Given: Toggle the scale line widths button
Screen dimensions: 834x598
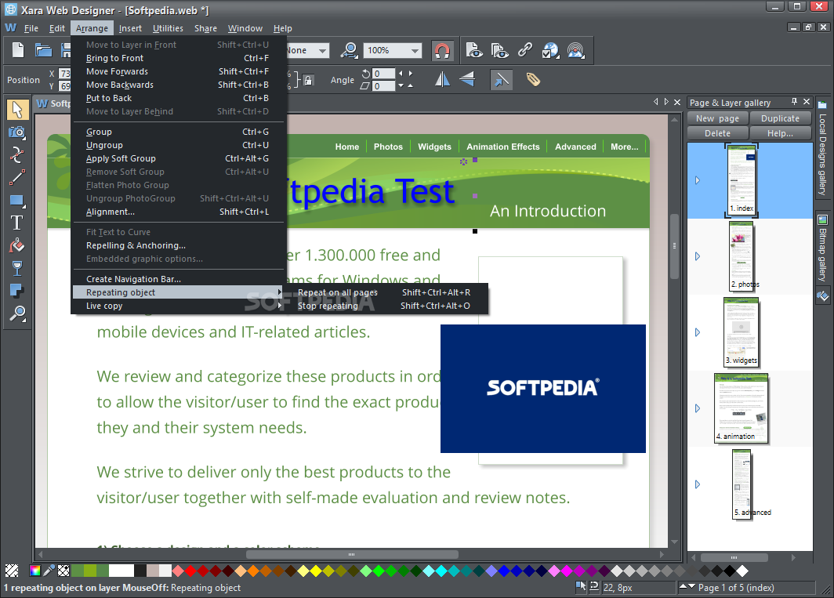Looking at the screenshot, I should [x=501, y=80].
